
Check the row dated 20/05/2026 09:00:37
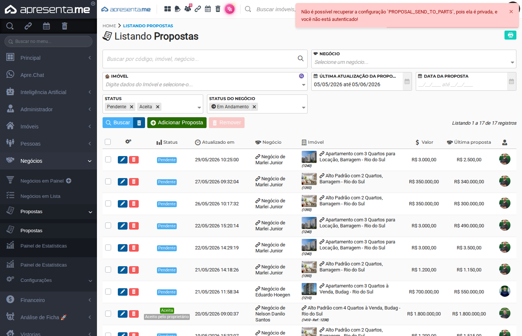(108, 314)
